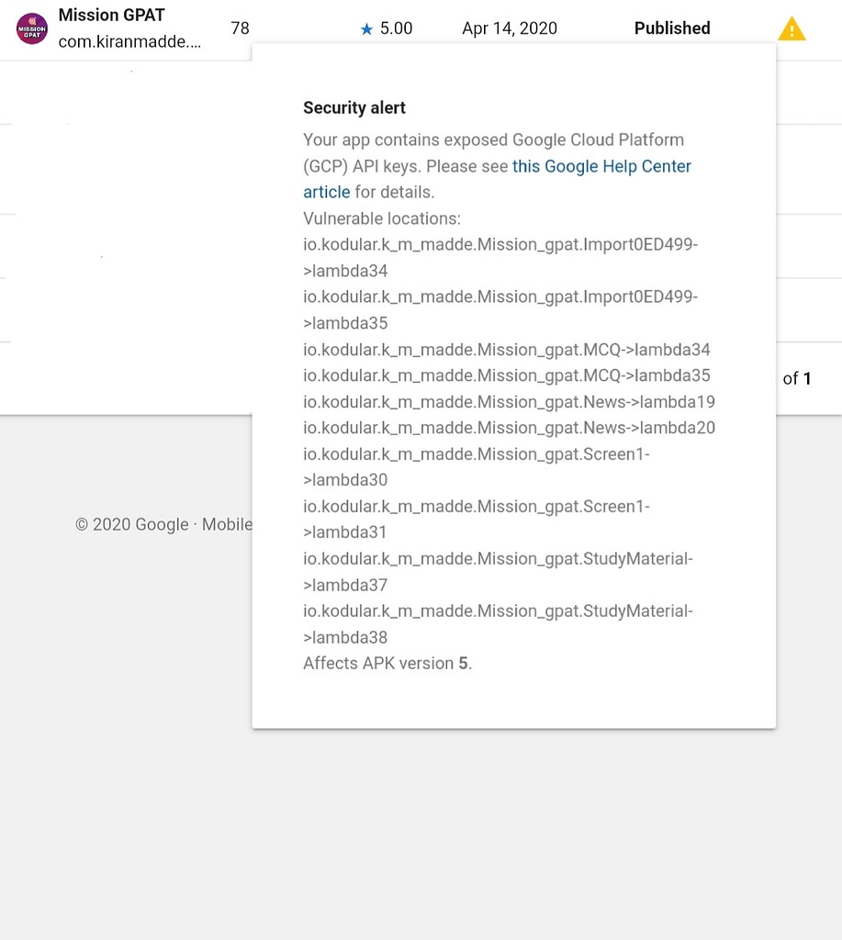The width and height of the screenshot is (842, 940).
Task: Select the Security alert heading
Action: pyautogui.click(x=354, y=107)
